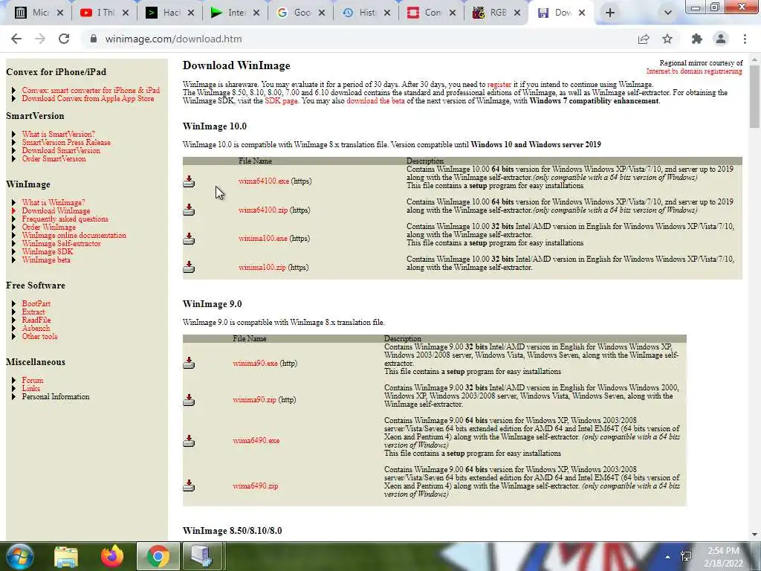The image size is (761, 571).
Task: Open 'Download SmartVersion' sidebar link
Action: tap(61, 150)
